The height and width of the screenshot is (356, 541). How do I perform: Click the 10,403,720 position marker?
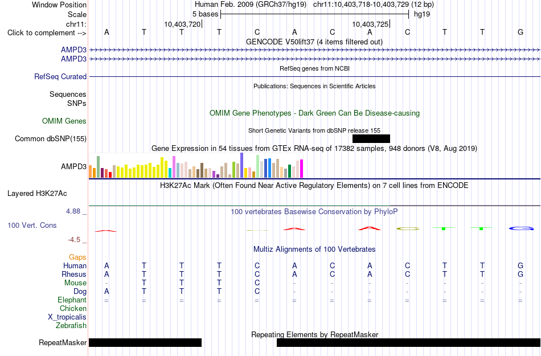pyautogui.click(x=183, y=24)
